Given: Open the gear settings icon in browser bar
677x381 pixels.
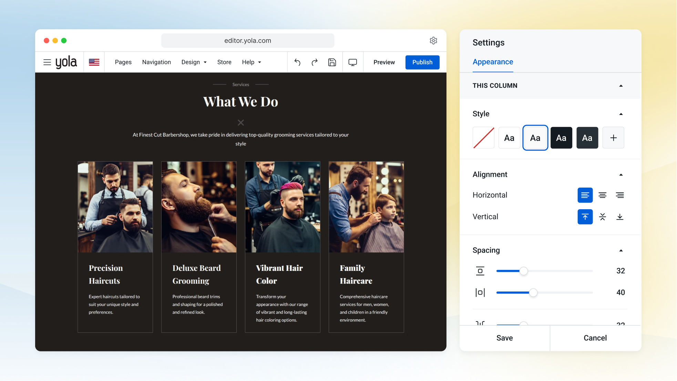Looking at the screenshot, I should (433, 41).
